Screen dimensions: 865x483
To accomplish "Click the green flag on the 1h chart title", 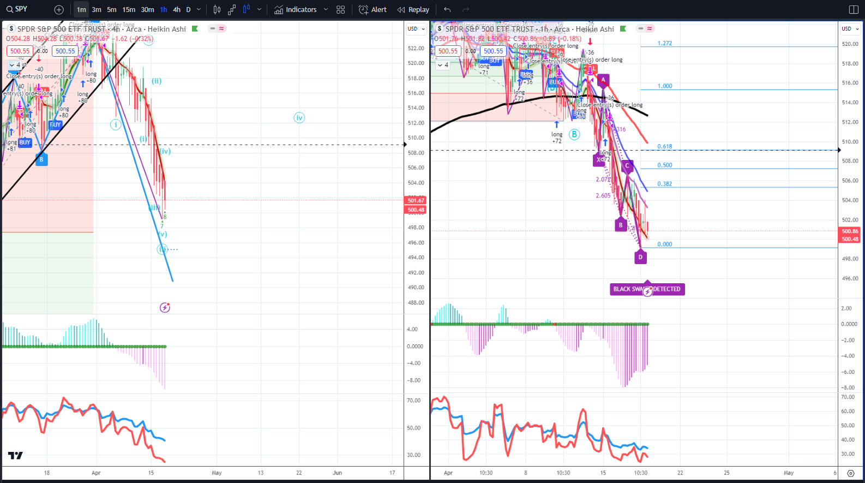I will point(623,28).
